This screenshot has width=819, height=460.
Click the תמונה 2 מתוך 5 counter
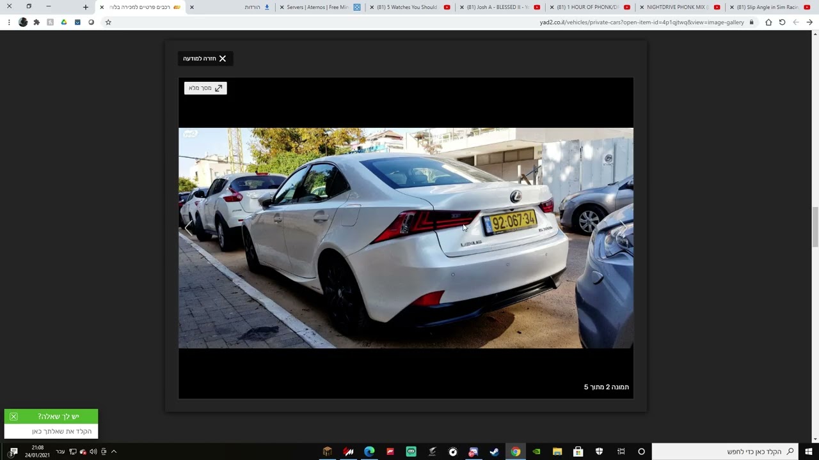tap(606, 387)
